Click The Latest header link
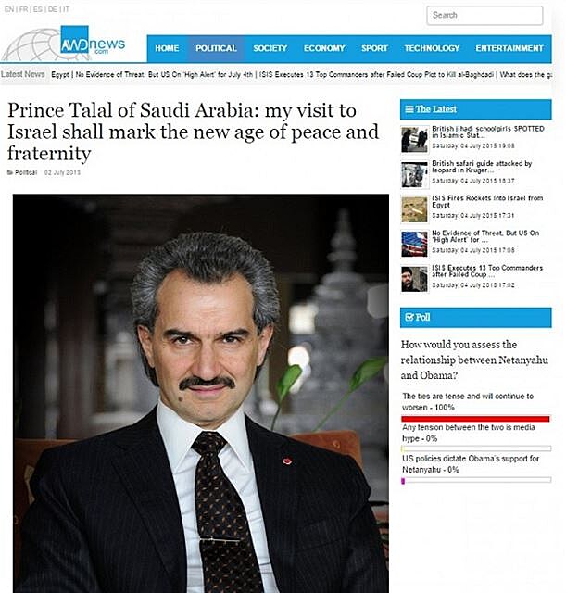 [x=436, y=109]
